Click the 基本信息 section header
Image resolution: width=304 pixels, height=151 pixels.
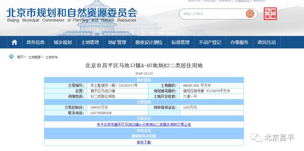pyautogui.click(x=144, y=80)
